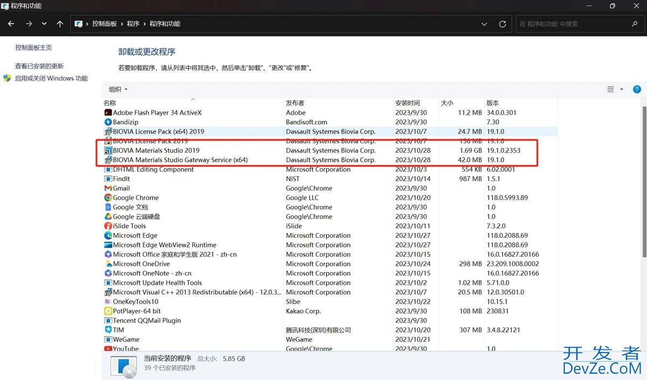This screenshot has width=647, height=380.
Task: Click the DHTML Editing Component icon
Action: pos(108,170)
